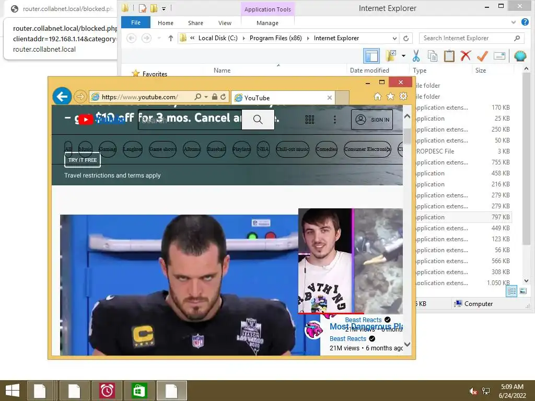535x401 pixels.
Task: Open IE Favorites star icon
Action: (x=390, y=97)
